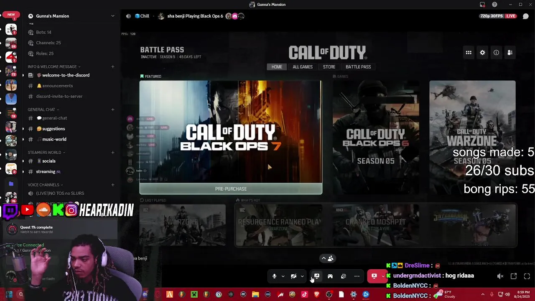Open the server folder icon in sidebar
The image size is (535, 301).
coord(11,184)
